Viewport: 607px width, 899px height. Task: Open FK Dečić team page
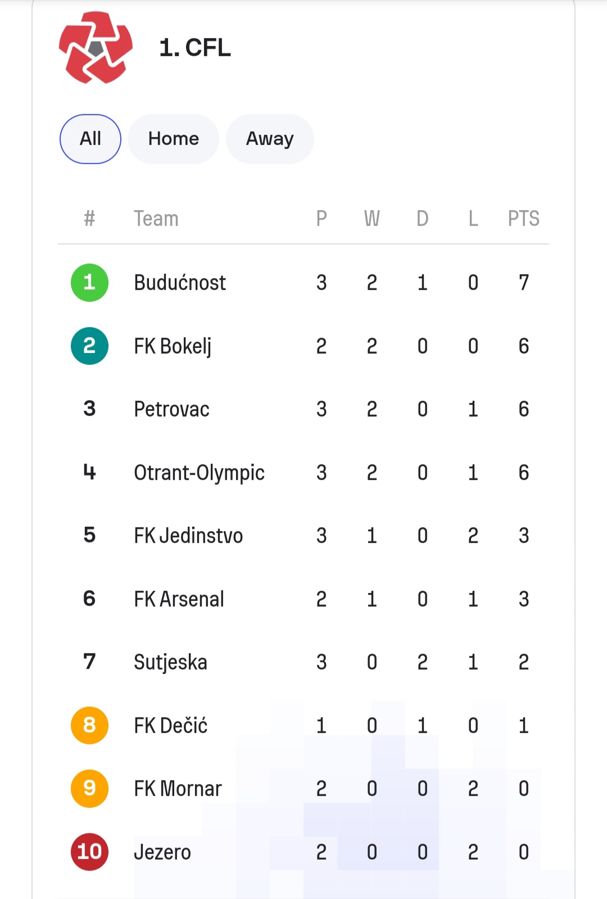point(170,726)
